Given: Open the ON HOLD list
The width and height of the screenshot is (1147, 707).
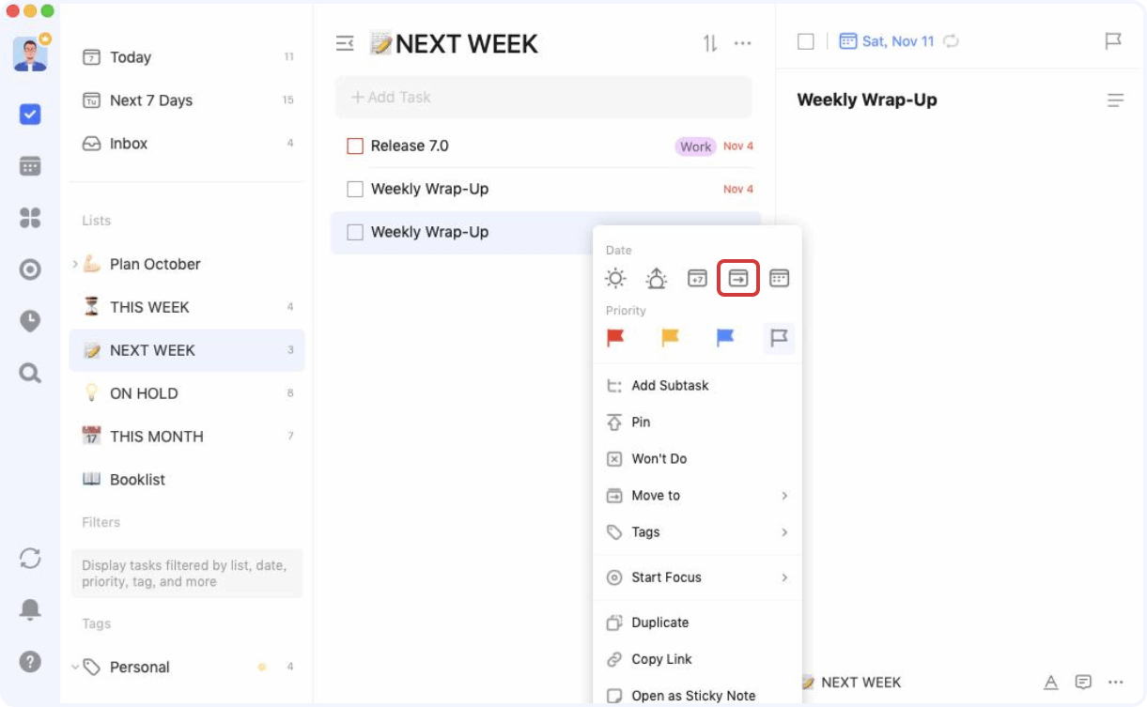Looking at the screenshot, I should (144, 393).
